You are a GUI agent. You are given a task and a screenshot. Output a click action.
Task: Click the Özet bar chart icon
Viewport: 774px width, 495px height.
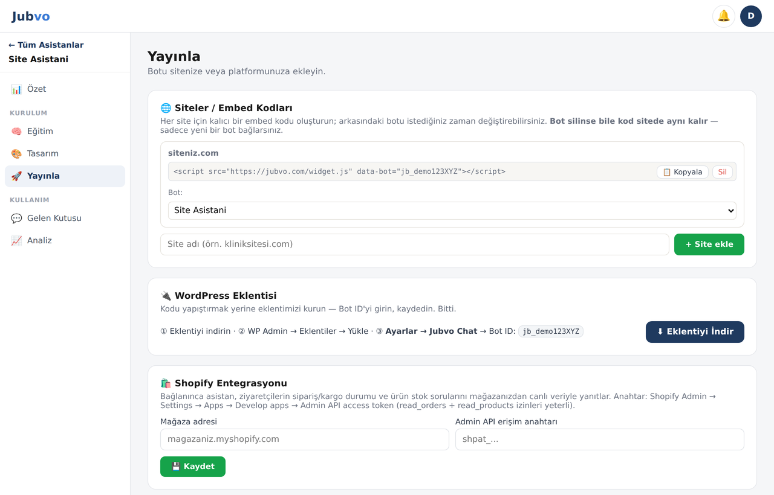pyautogui.click(x=16, y=89)
